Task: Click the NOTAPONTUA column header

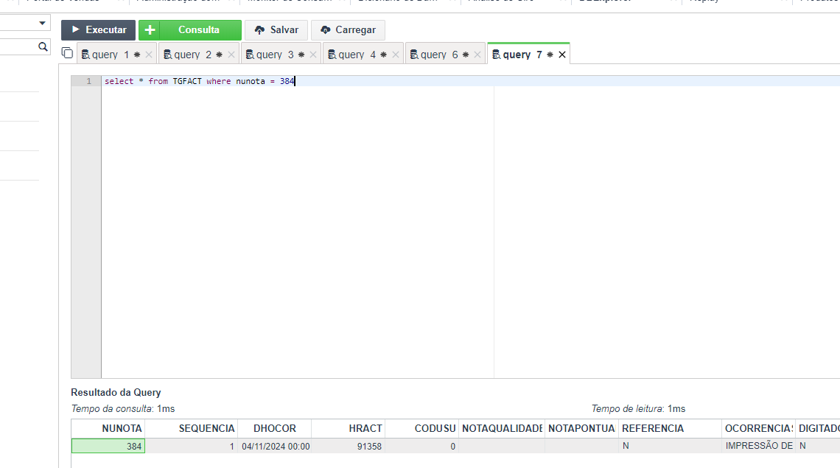Action: (x=582, y=428)
